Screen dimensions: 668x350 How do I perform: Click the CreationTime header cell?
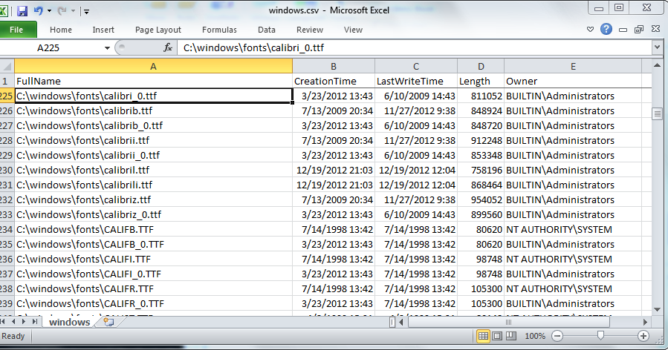pyautogui.click(x=334, y=82)
